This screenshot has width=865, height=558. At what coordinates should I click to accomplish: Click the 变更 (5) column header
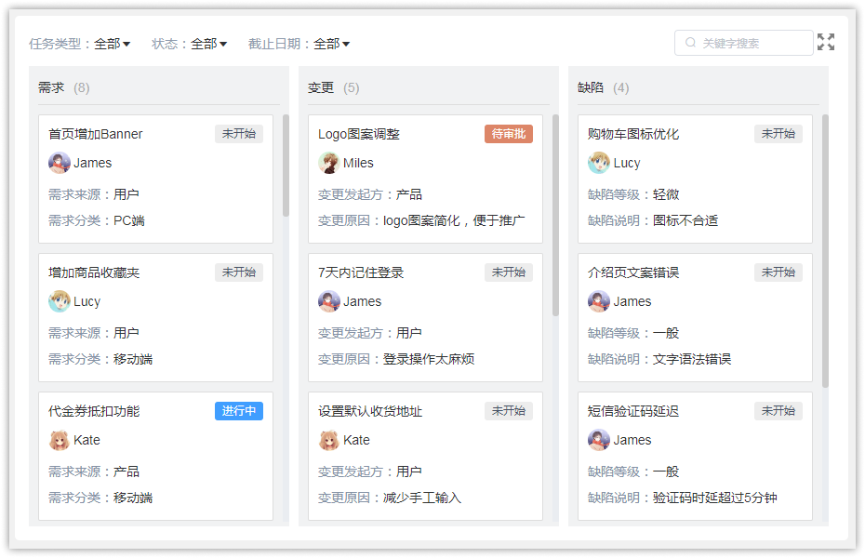(333, 87)
